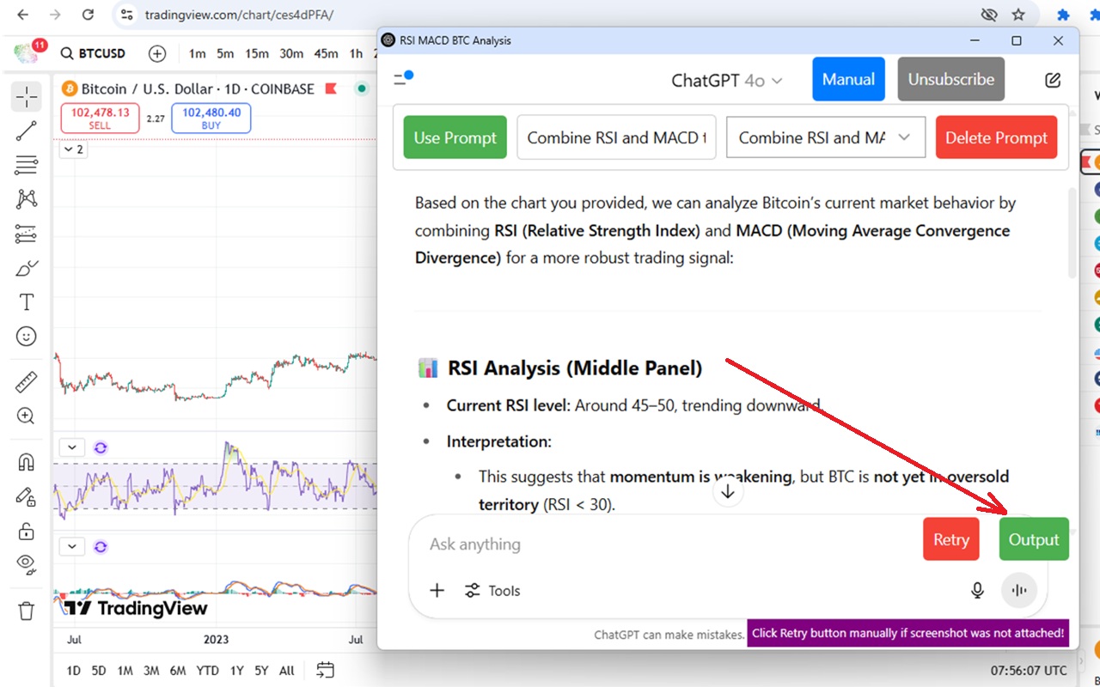Select the text annotation tool
1100x687 pixels.
click(x=26, y=301)
